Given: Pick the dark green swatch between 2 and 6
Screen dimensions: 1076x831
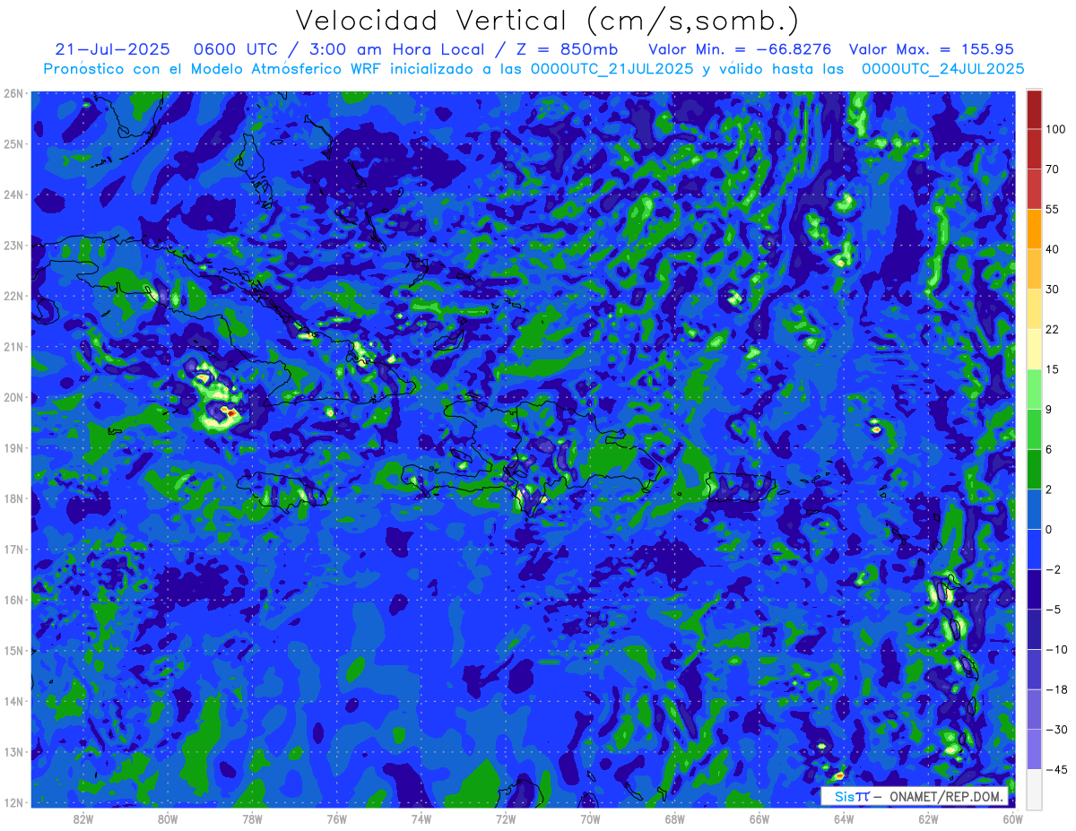Looking at the screenshot, I should pos(1034,469).
